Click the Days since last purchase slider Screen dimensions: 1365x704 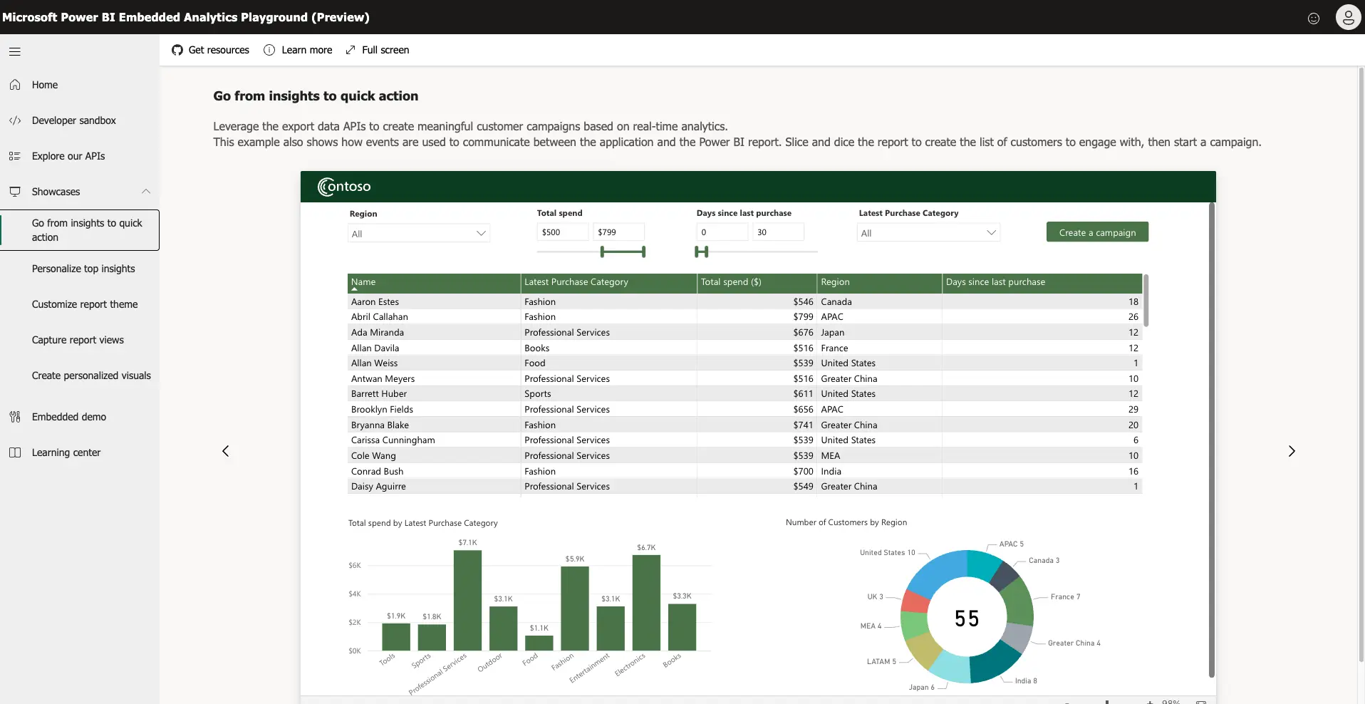click(x=756, y=252)
